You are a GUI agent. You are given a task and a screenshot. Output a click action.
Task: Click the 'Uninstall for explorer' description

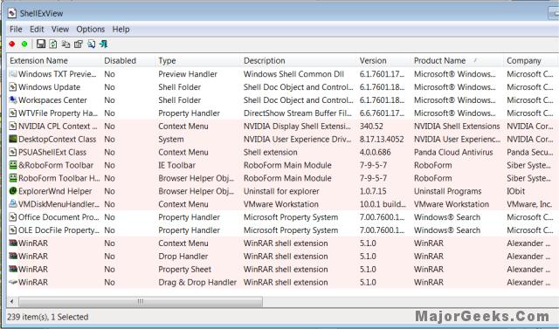pos(281,191)
